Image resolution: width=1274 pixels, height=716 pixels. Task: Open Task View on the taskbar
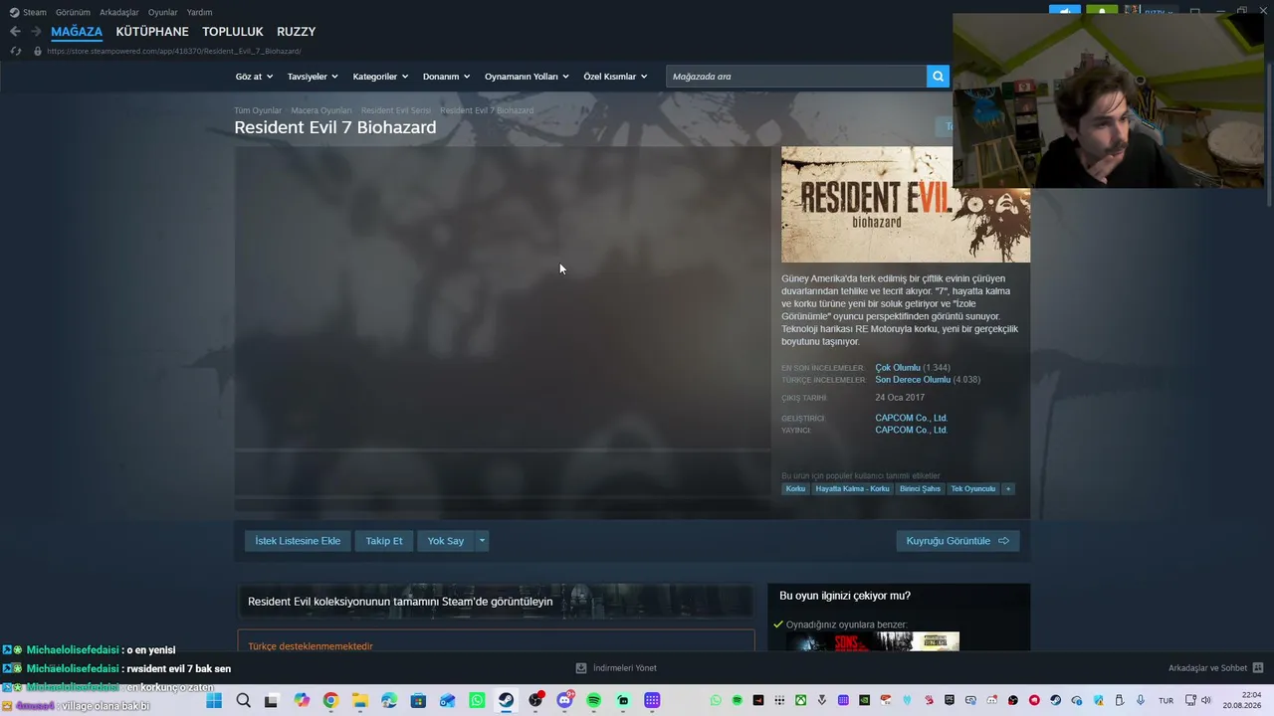pyautogui.click(x=272, y=701)
